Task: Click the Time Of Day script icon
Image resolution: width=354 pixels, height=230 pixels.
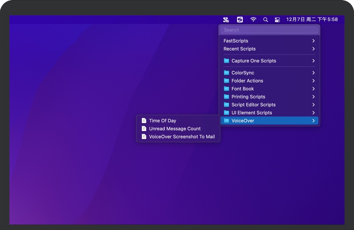Action: [144, 121]
